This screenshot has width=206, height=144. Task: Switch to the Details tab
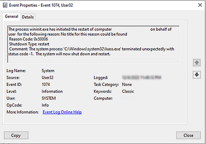click(28, 17)
